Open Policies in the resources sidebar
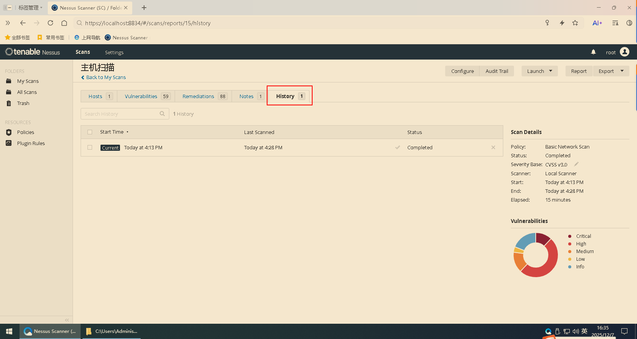The image size is (637, 339). (x=26, y=132)
